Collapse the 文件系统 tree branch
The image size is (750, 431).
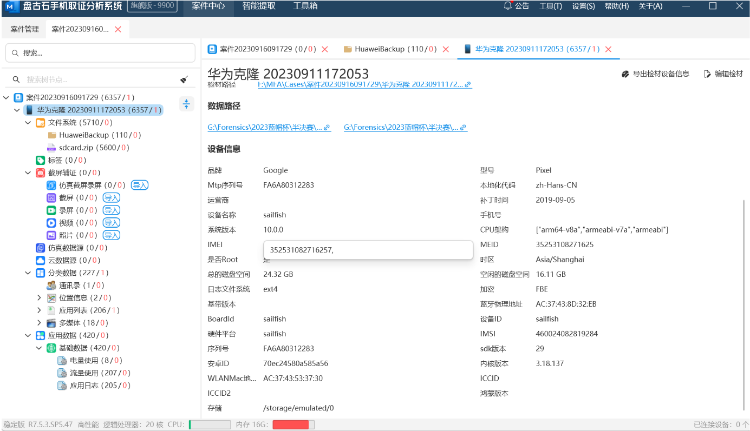click(x=28, y=123)
